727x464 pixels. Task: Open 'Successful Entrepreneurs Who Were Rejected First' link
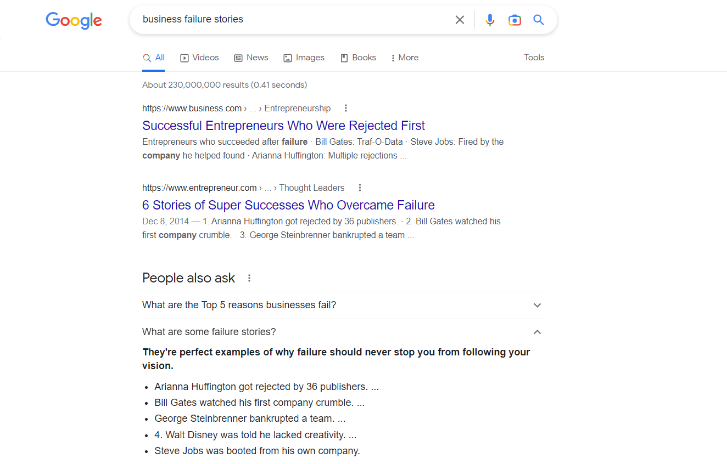point(283,126)
